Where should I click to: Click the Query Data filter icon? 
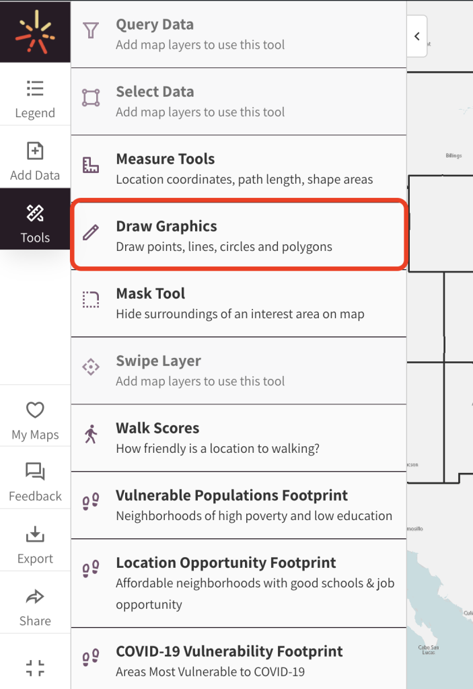[91, 24]
